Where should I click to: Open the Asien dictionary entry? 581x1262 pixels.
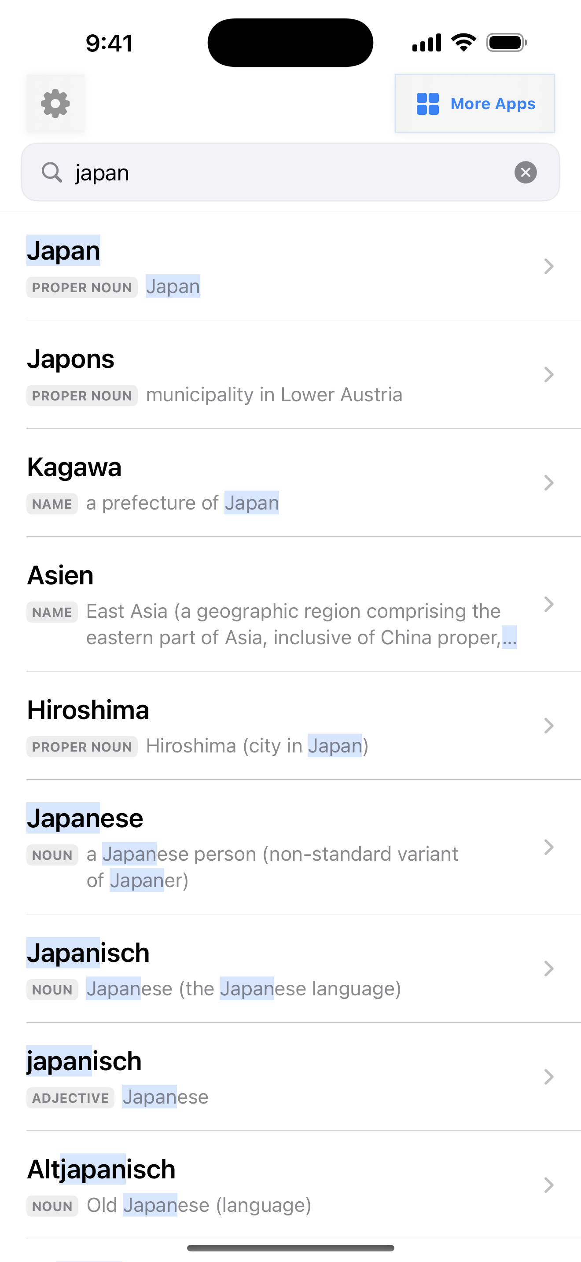pos(60,576)
